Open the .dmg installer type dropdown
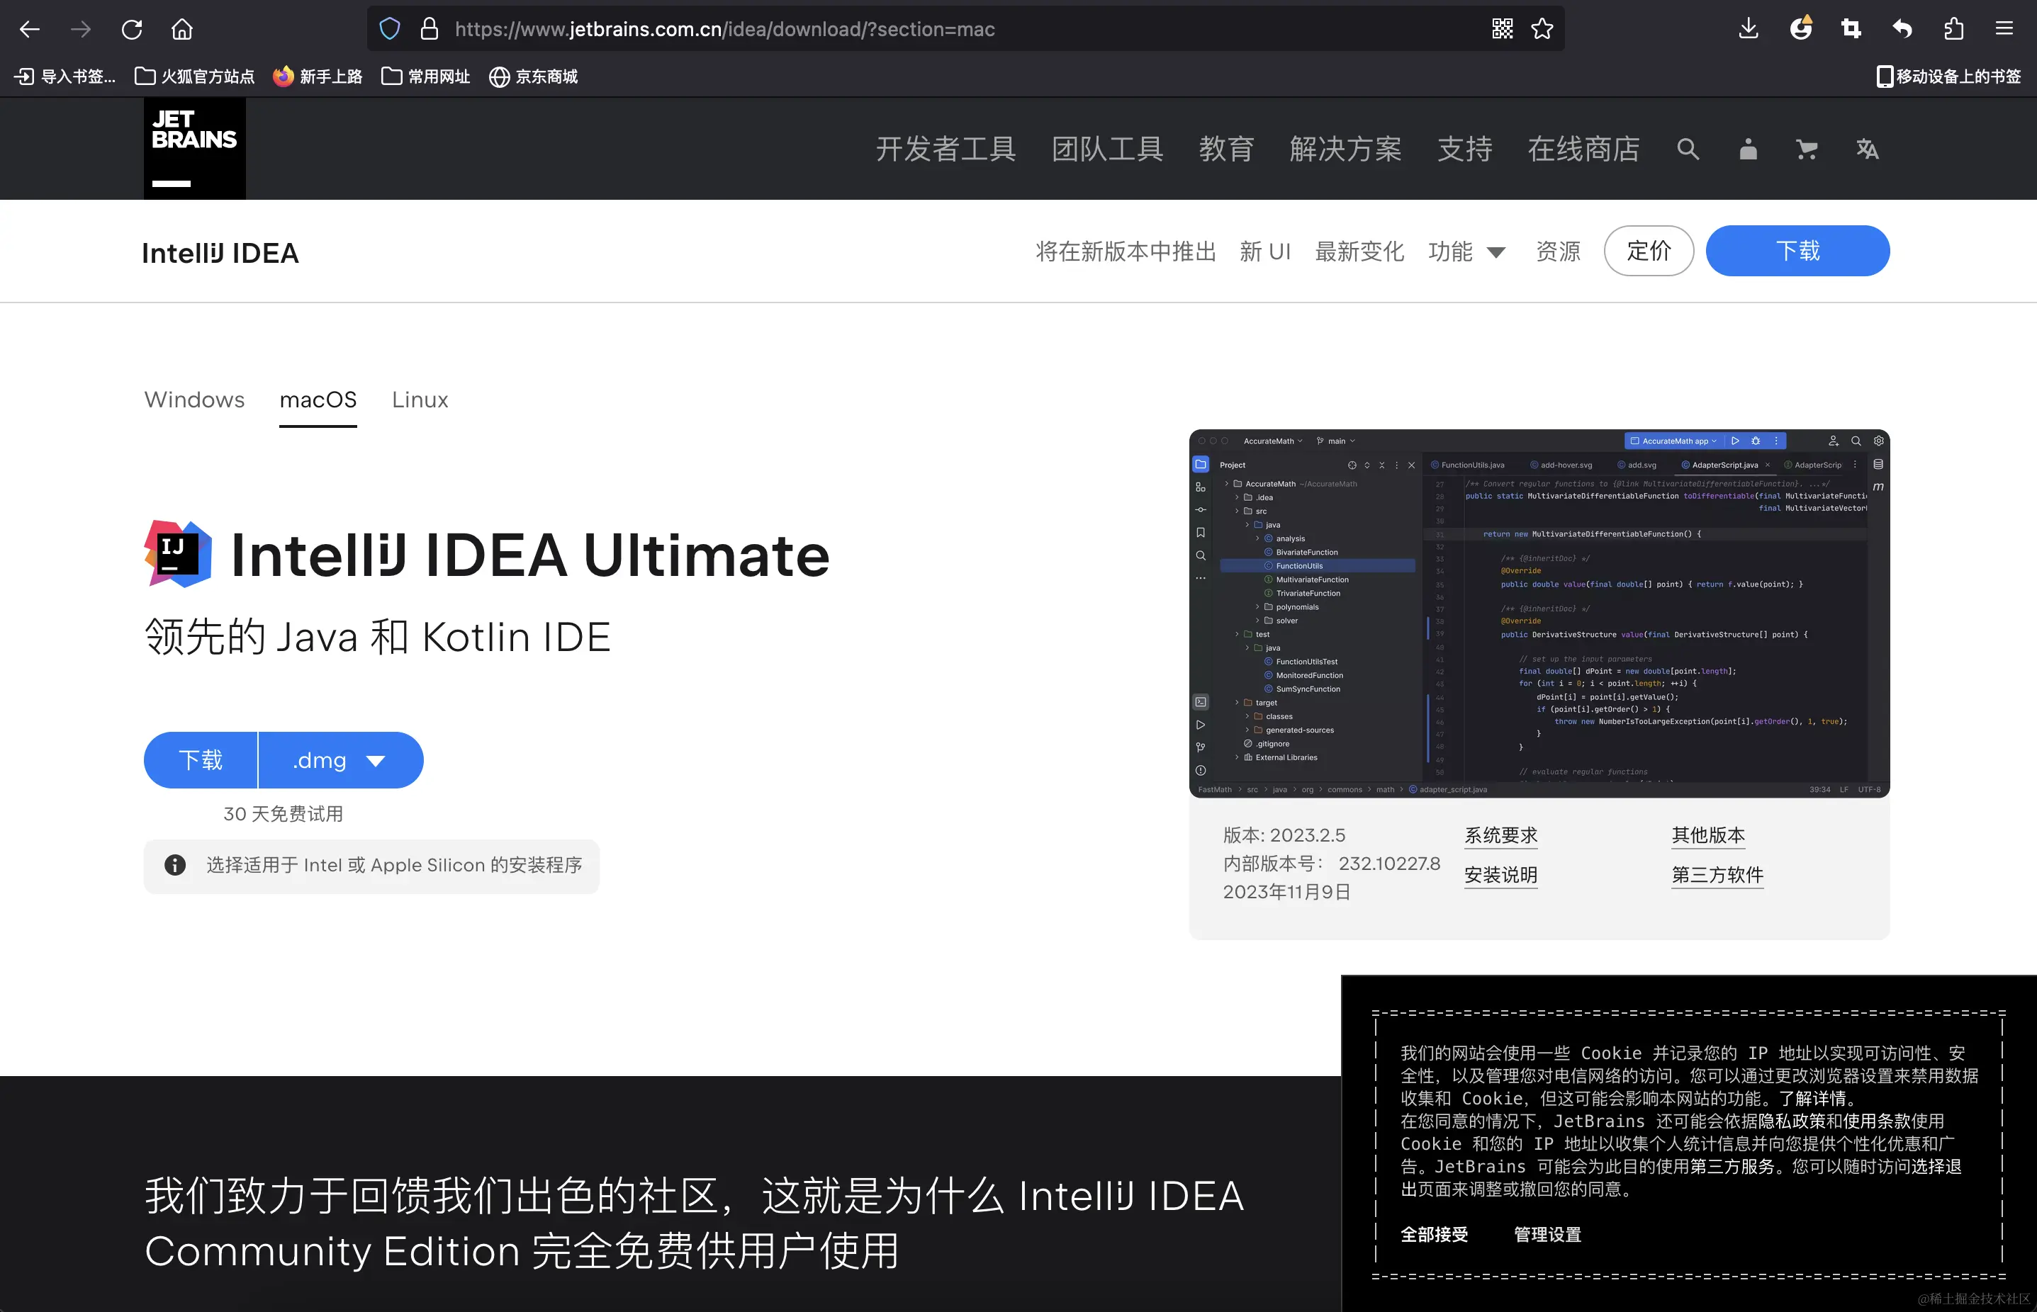The image size is (2037, 1312). tap(340, 760)
